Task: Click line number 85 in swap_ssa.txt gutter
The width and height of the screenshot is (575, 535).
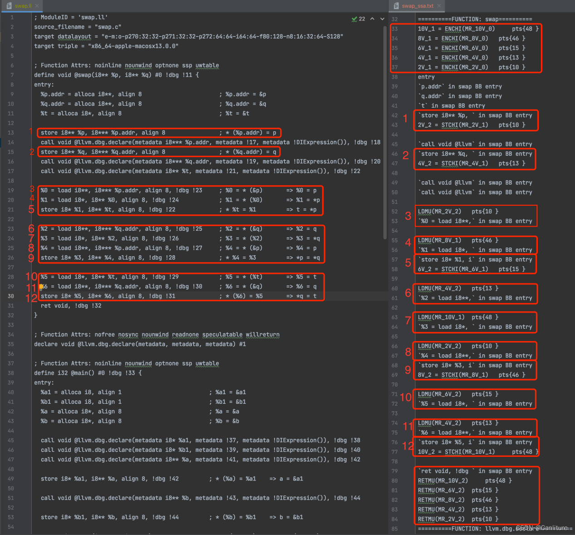Action: [394, 529]
